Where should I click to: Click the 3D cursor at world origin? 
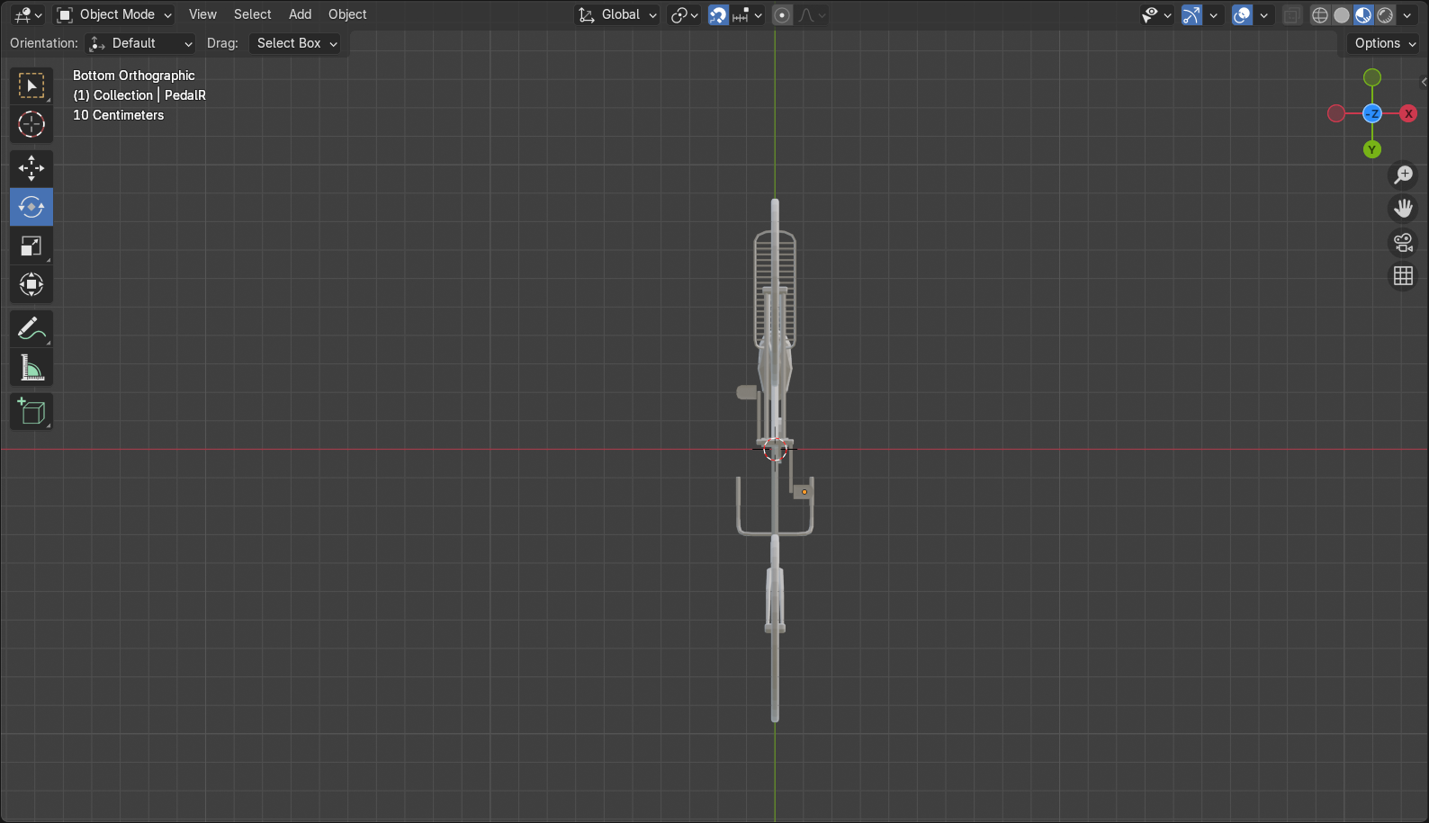[x=775, y=449]
